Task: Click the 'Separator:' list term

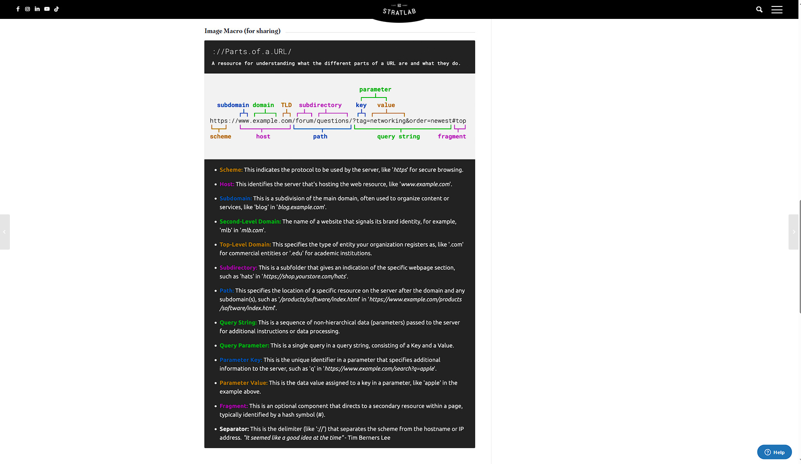Action: point(234,429)
